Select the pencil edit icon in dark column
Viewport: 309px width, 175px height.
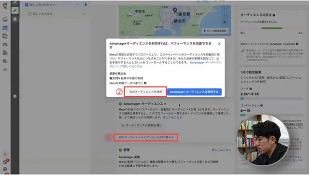(x=15, y=11)
